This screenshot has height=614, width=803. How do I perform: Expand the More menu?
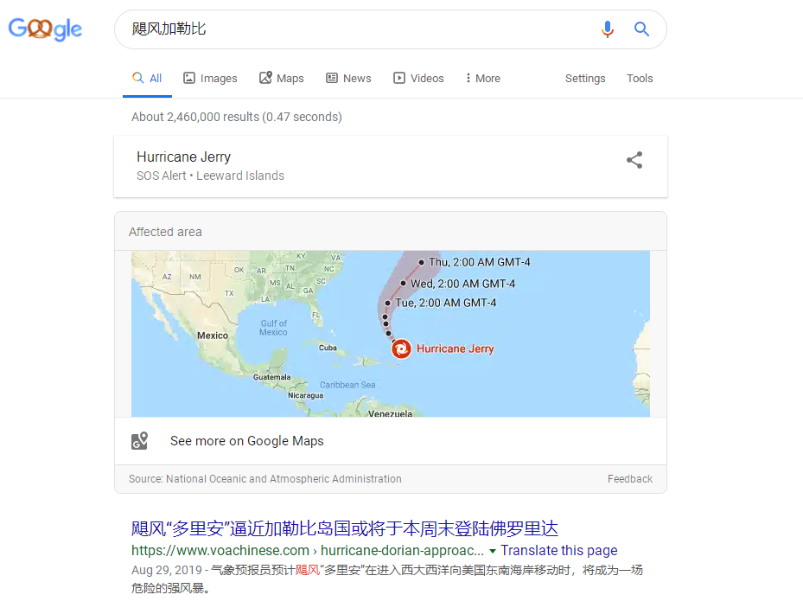click(483, 79)
